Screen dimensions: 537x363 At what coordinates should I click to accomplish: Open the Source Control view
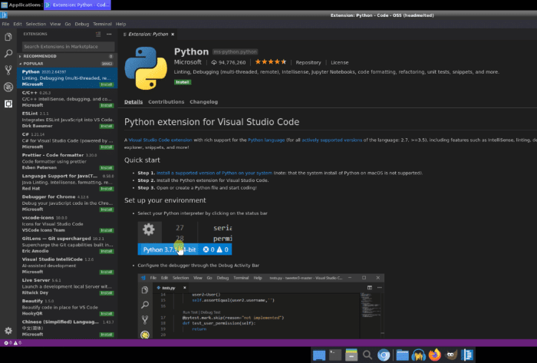8,70
